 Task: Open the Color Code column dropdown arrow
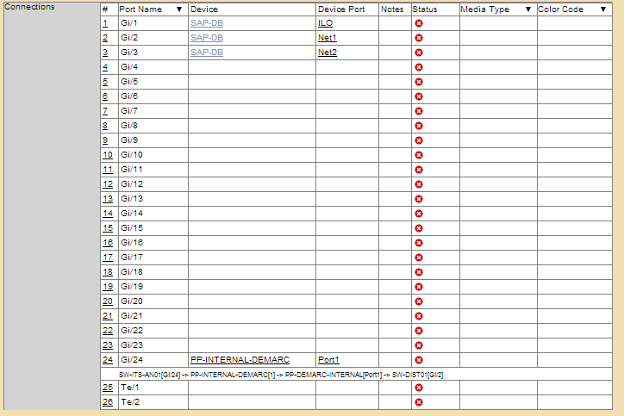603,9
